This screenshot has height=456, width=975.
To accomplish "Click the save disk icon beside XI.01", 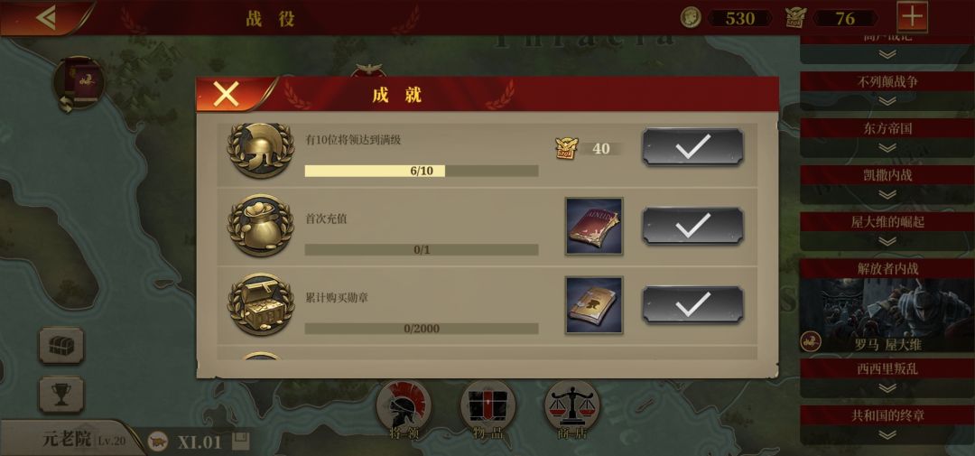I will click(241, 442).
